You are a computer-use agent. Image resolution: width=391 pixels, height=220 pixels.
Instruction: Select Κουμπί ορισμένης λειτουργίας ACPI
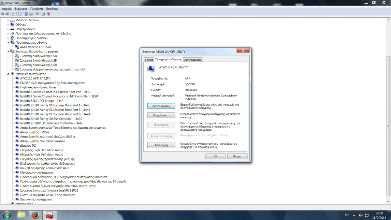[45, 168]
